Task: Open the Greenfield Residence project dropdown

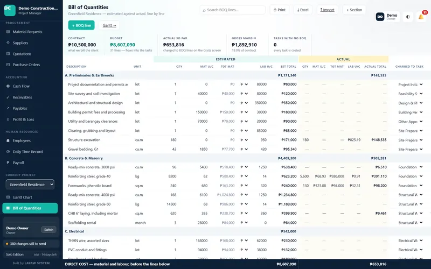Action: tap(30, 185)
